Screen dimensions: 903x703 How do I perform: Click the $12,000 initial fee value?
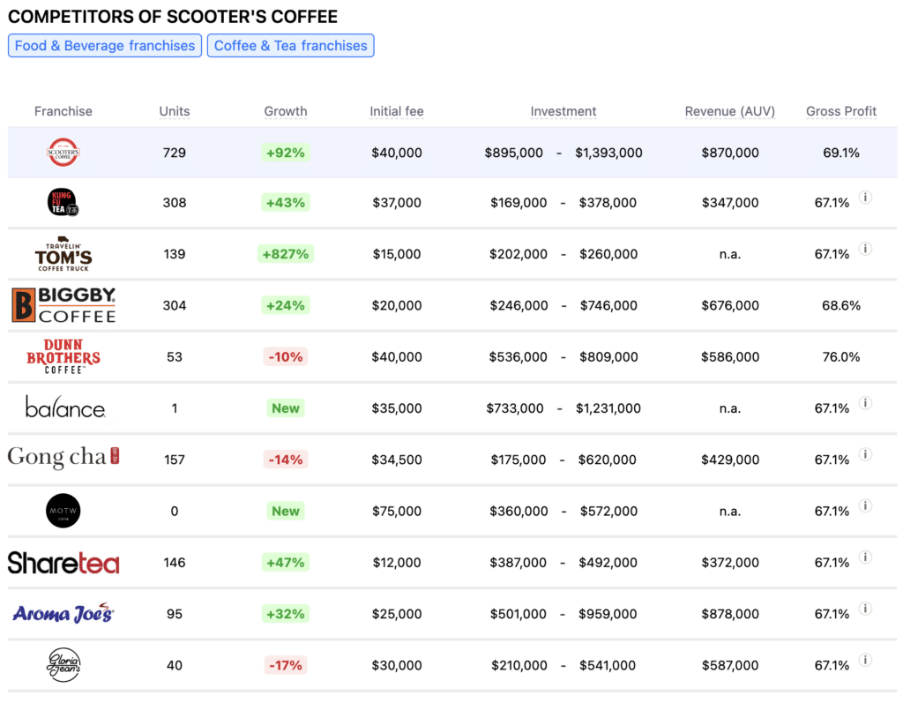click(397, 563)
